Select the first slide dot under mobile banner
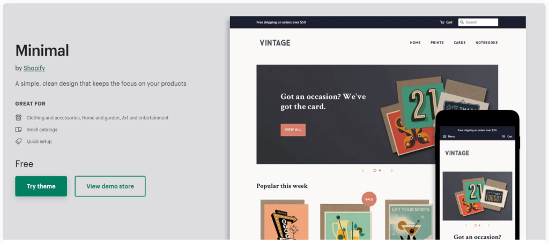The image size is (549, 243). pyautogui.click(x=476, y=225)
